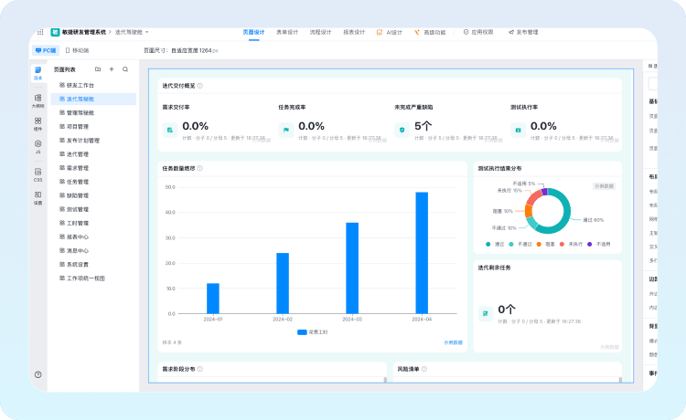This screenshot has height=420, width=686.
Task: Click the 敏捷研发管理系统 app logo
Action: (55, 32)
